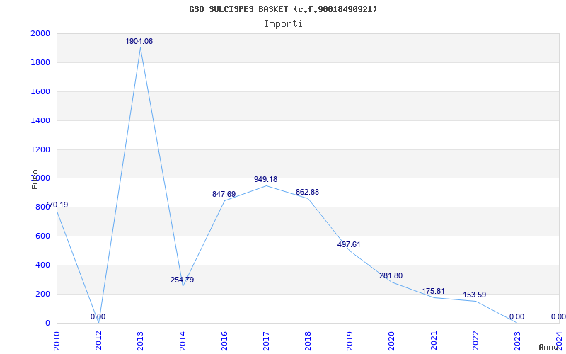Click the y-axis value 1200

[x=40, y=149]
